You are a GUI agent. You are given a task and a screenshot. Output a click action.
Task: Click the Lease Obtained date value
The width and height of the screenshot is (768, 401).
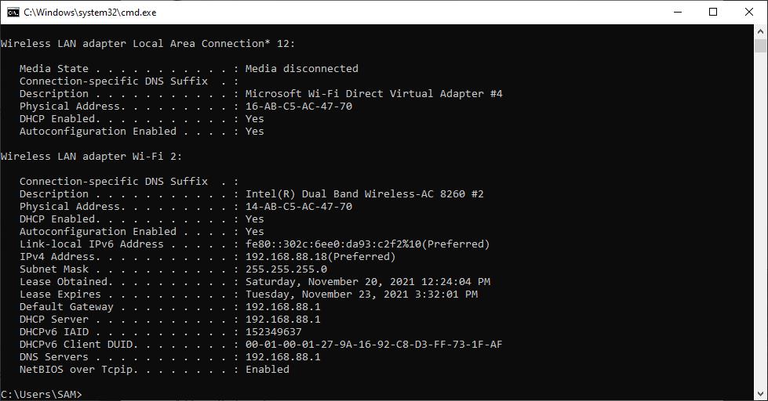(x=367, y=282)
